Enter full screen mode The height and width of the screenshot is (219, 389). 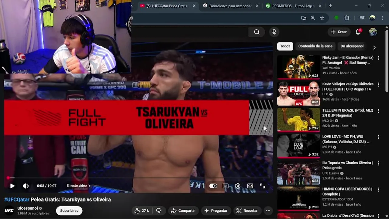coord(262,186)
